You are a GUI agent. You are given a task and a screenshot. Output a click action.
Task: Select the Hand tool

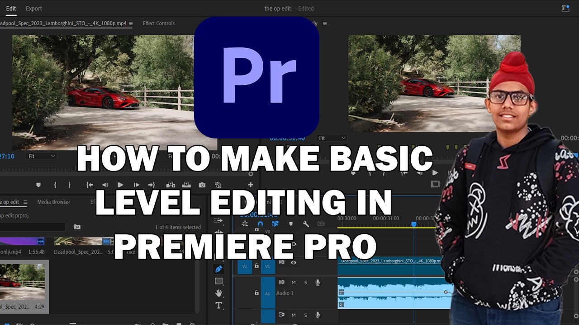point(218,293)
